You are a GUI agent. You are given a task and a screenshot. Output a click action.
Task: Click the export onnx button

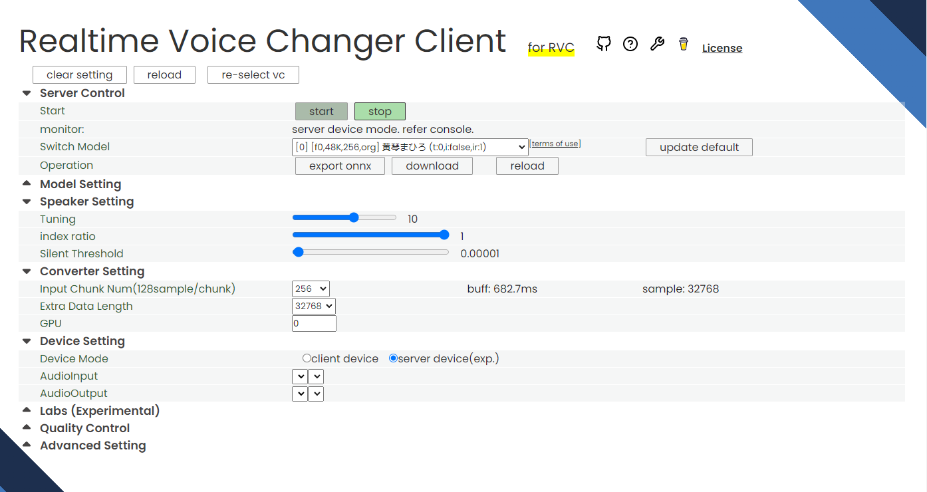click(340, 166)
